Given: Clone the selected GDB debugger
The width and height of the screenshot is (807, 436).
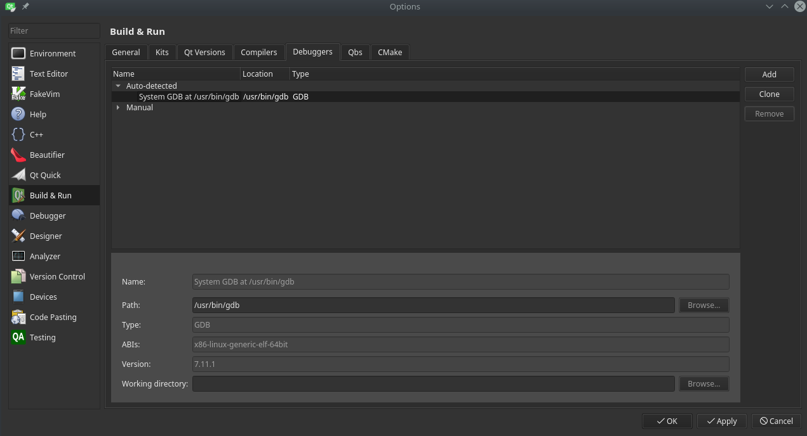Looking at the screenshot, I should point(769,94).
